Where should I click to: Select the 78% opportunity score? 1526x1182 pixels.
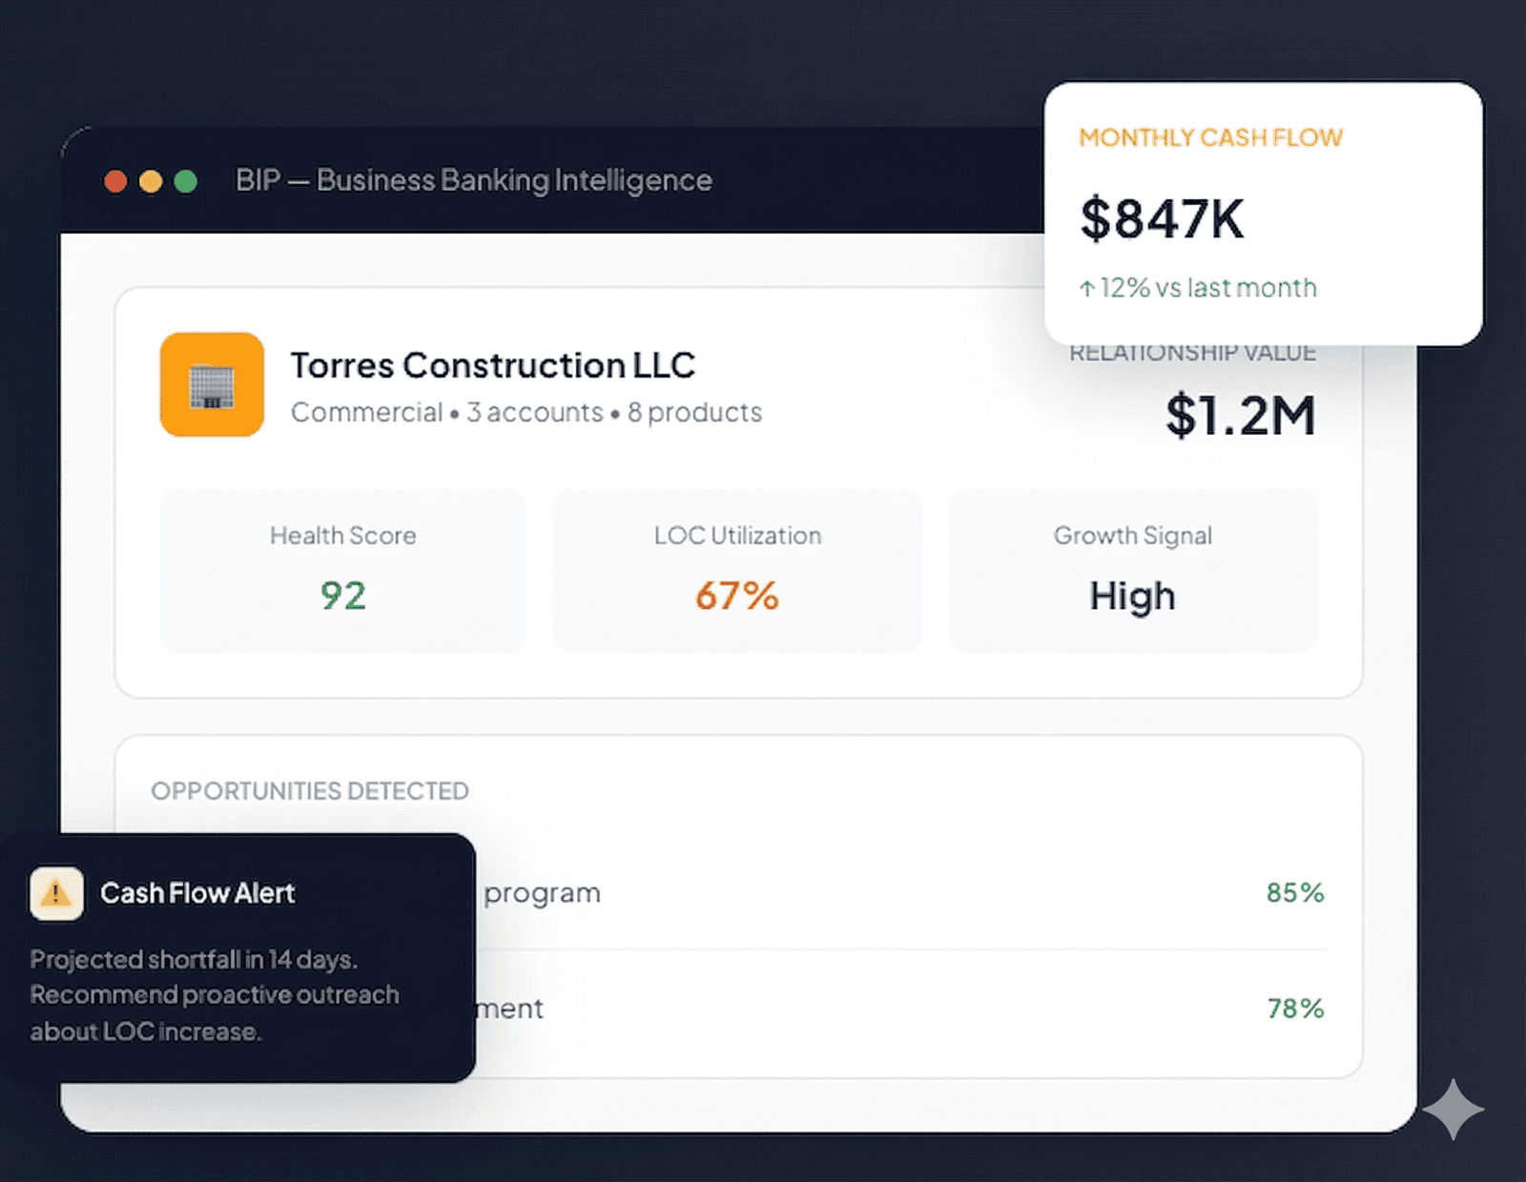point(1294,1008)
